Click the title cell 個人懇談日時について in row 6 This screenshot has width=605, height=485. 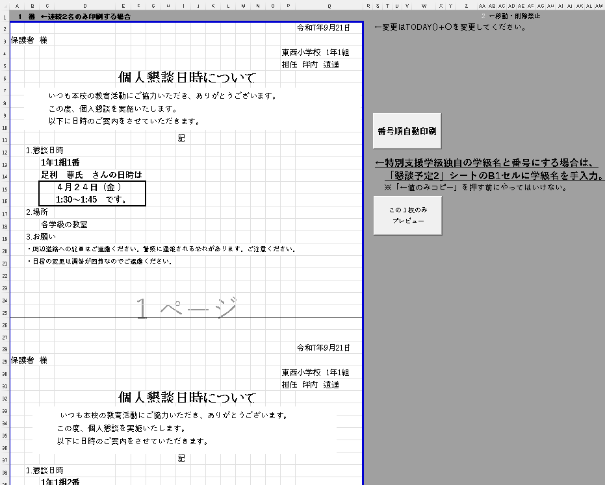[x=187, y=78]
